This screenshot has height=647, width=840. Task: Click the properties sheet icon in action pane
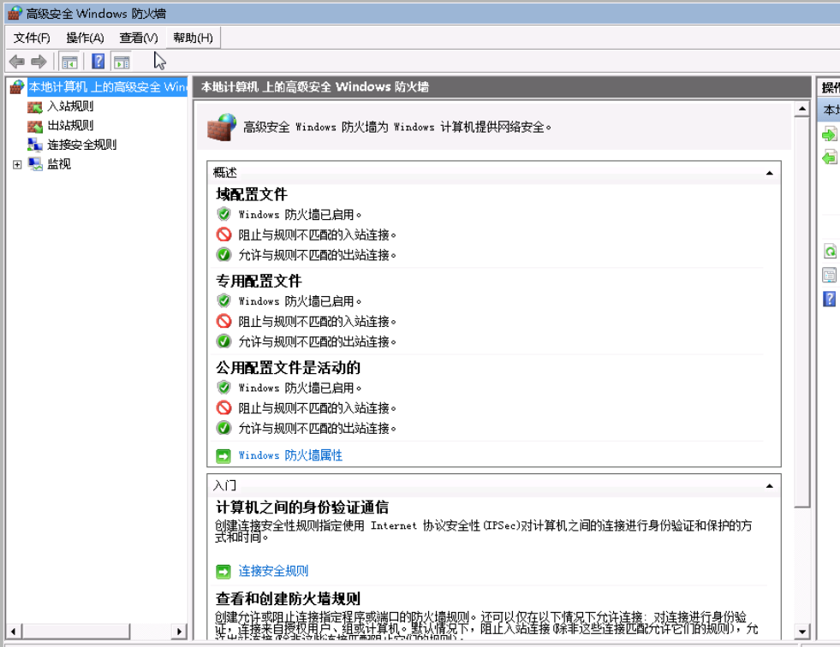click(x=829, y=276)
